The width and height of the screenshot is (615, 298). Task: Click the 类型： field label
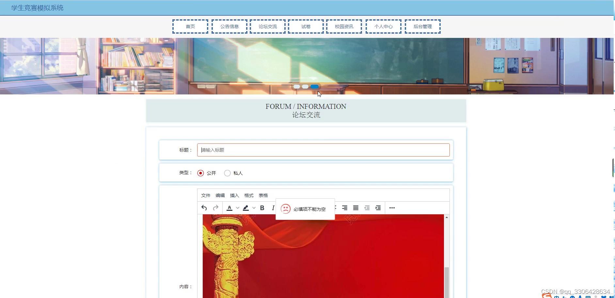186,173
